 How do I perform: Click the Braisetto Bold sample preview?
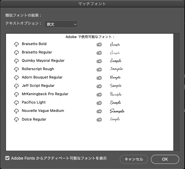coord(115,44)
